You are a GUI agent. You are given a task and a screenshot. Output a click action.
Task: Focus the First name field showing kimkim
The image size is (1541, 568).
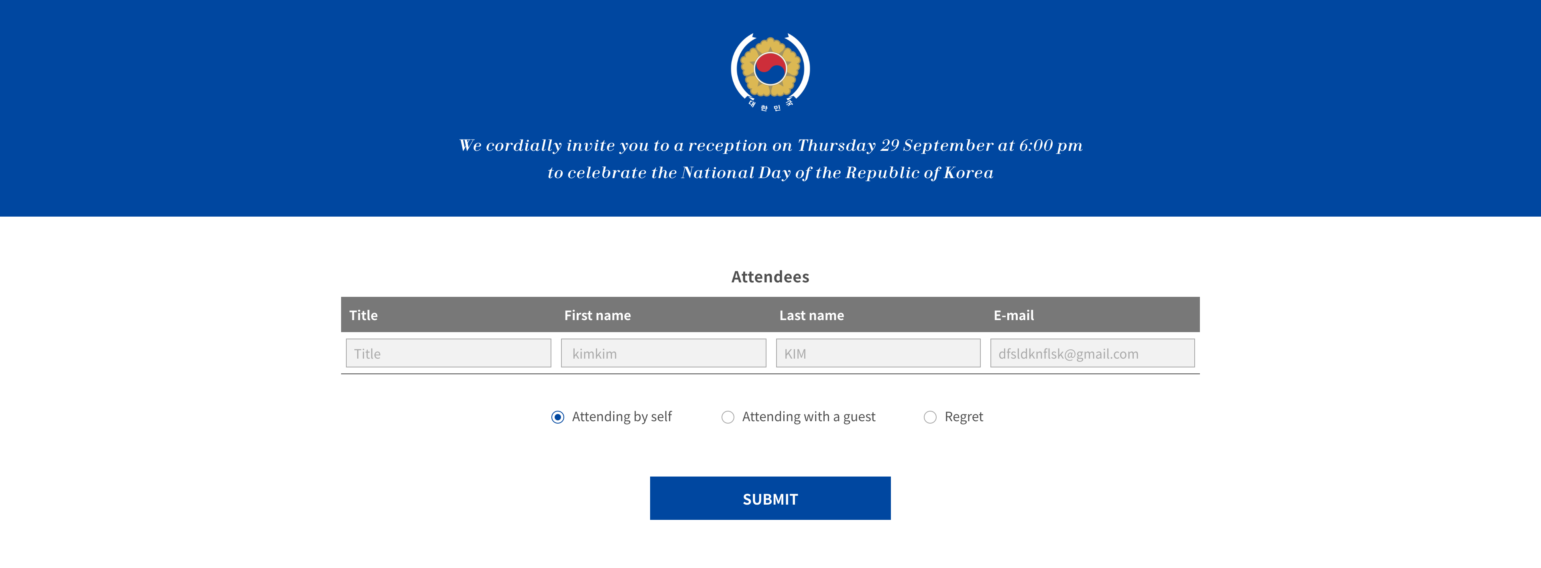[x=663, y=353]
